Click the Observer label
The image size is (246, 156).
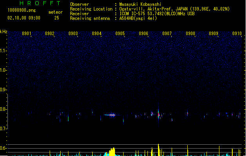(79, 4)
